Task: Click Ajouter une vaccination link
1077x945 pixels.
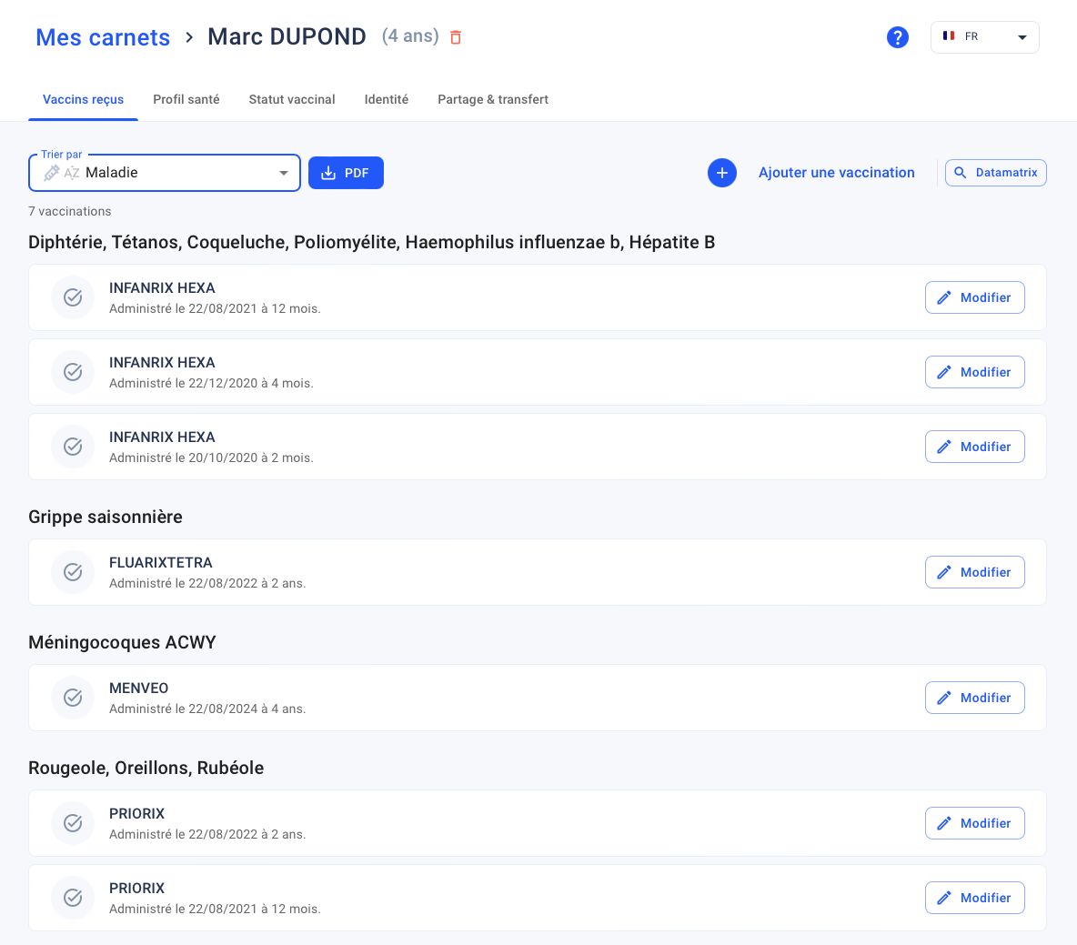Action: pos(837,173)
